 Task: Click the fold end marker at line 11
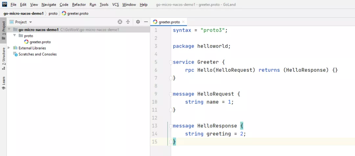(171, 110)
